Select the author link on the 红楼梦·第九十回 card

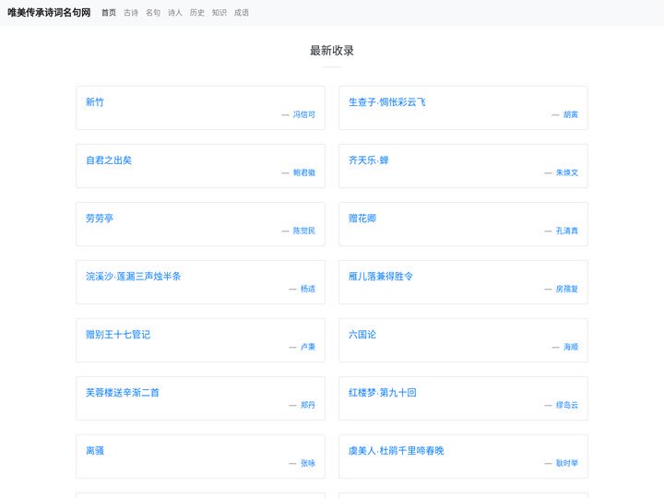point(566,405)
